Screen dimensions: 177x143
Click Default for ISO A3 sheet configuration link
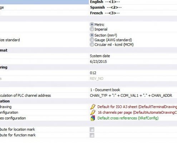coord(137,107)
